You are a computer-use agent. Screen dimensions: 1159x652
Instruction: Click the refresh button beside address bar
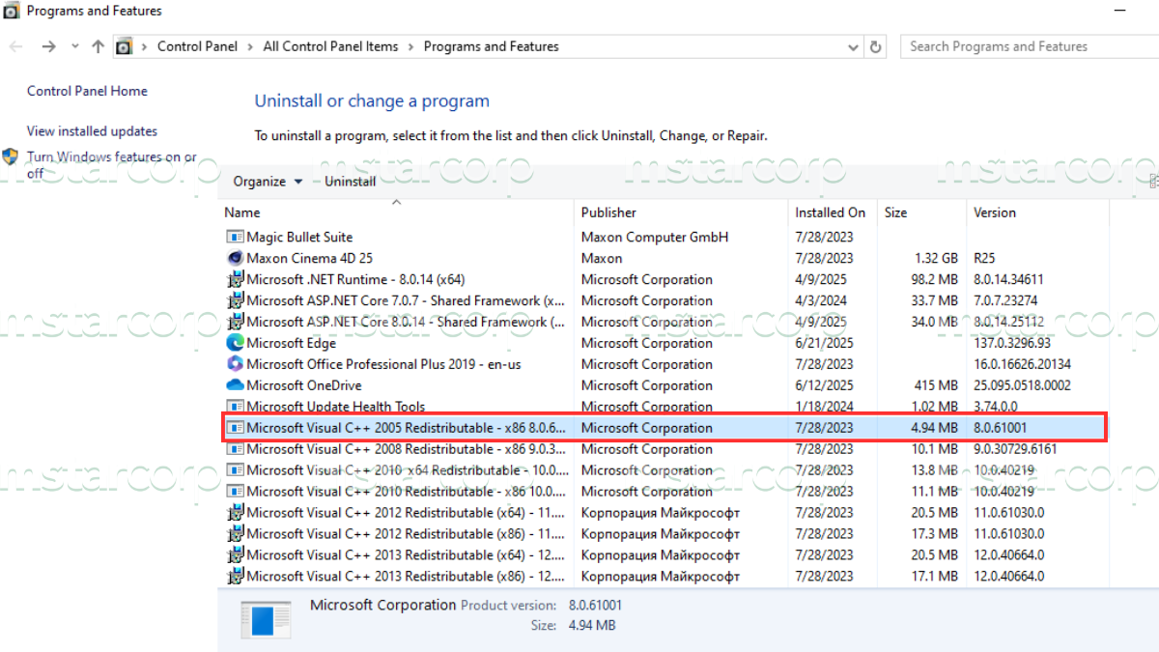[876, 46]
